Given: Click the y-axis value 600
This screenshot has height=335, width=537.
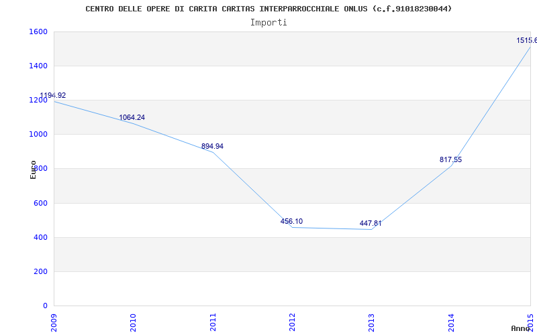Looking at the screenshot, I should coord(40,203).
